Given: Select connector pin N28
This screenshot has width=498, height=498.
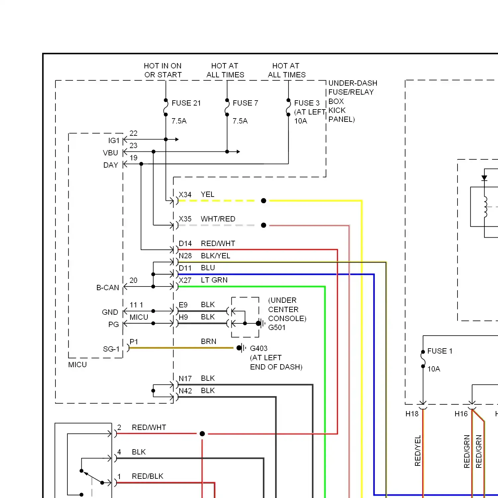Looking at the screenshot, I should point(185,256).
